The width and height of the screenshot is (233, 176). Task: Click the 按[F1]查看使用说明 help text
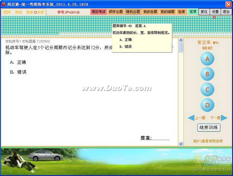click(208, 141)
